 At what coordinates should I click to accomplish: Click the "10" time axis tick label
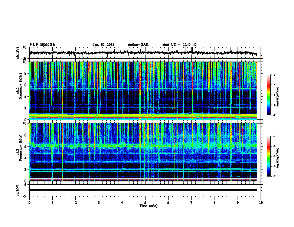click(261, 203)
